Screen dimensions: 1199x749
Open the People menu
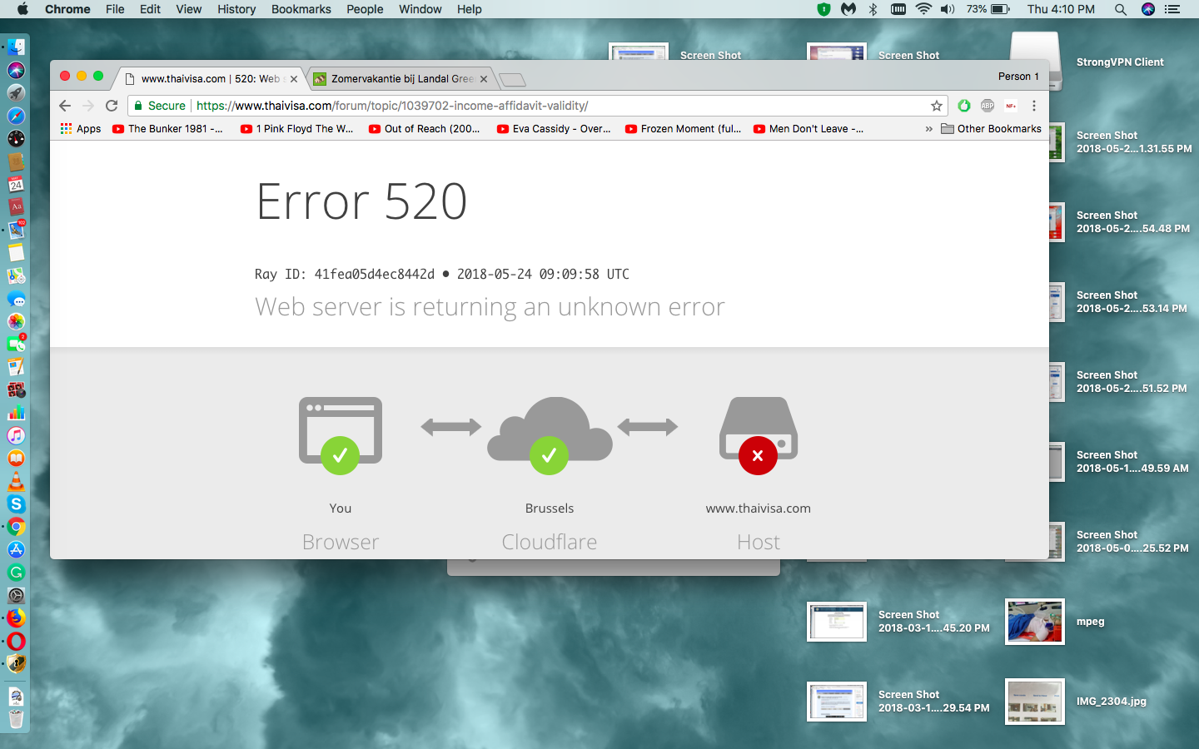click(365, 9)
